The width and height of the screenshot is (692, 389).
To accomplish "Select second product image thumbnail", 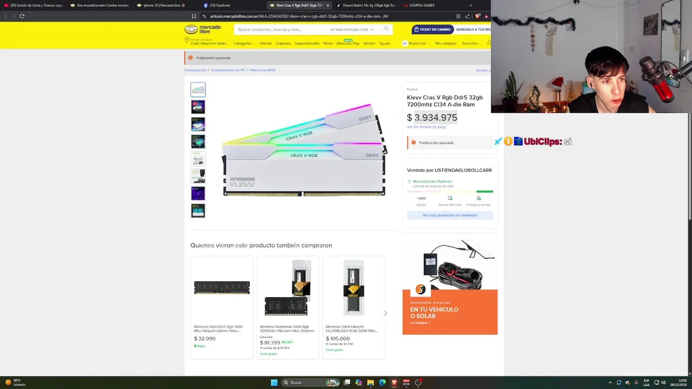I will (198, 107).
